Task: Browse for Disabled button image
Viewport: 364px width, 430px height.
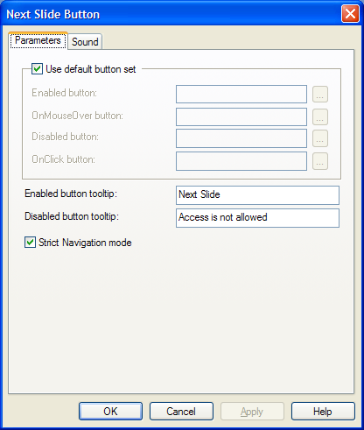Action: [x=320, y=138]
